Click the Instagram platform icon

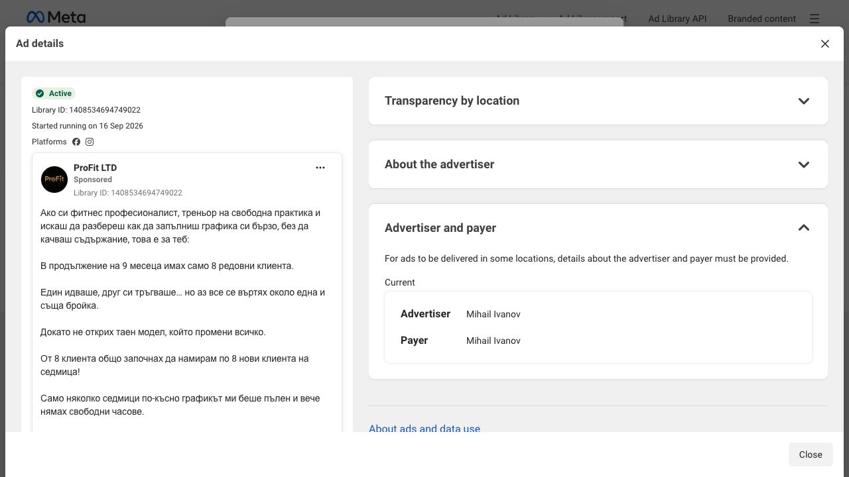click(90, 142)
